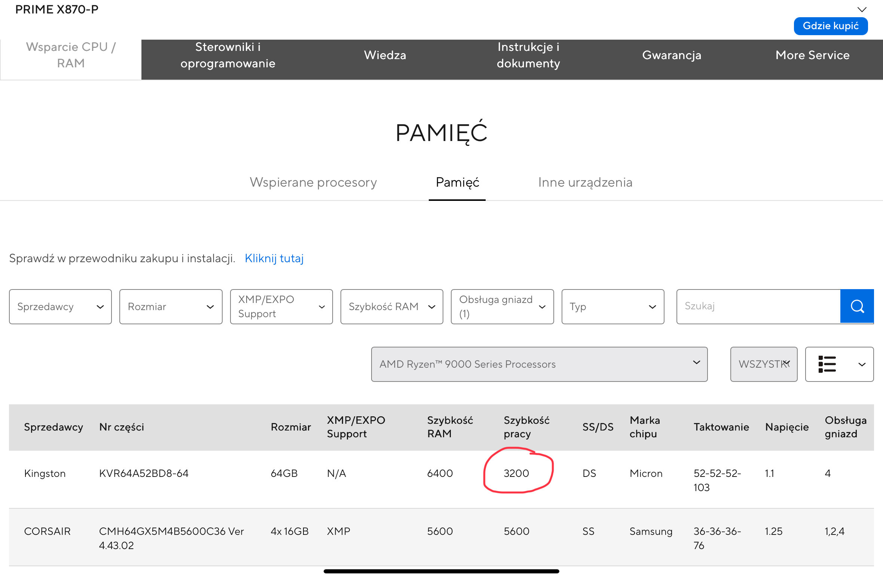Click the PRIME X870-P product title
Image resolution: width=883 pixels, height=579 pixels.
tap(57, 9)
